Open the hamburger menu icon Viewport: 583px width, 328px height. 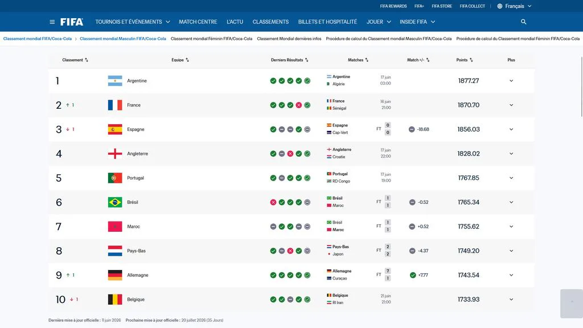point(52,22)
